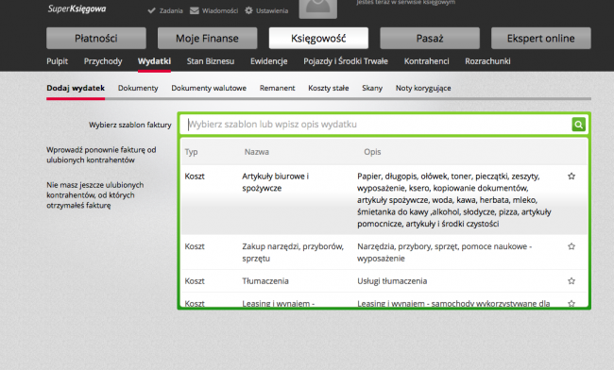Viewport: 614px width, 370px height.
Task: Open the Płatności section
Action: pyautogui.click(x=96, y=38)
